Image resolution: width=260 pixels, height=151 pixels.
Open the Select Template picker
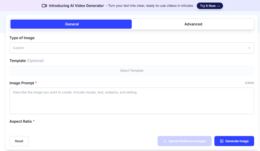[x=132, y=71]
